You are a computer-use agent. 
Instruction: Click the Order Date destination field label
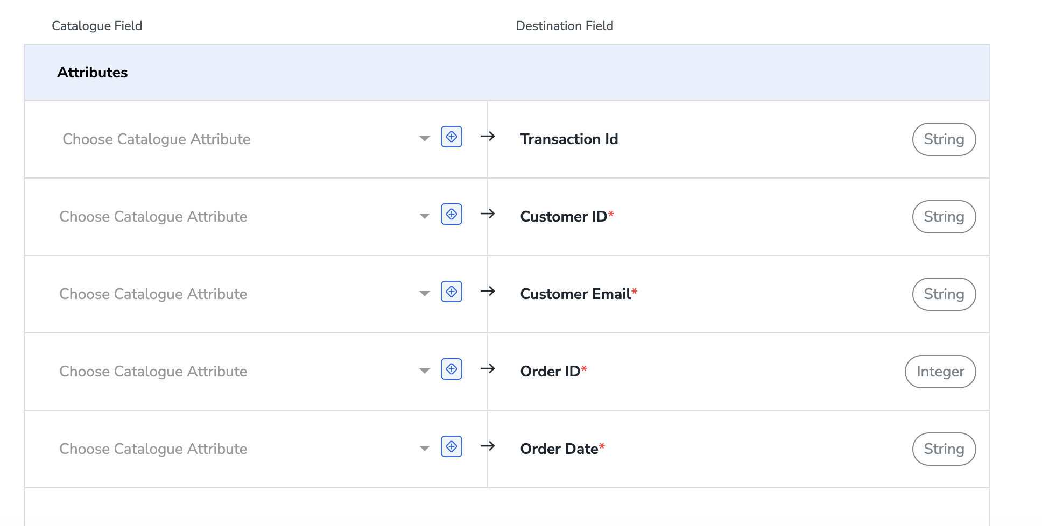click(x=562, y=449)
